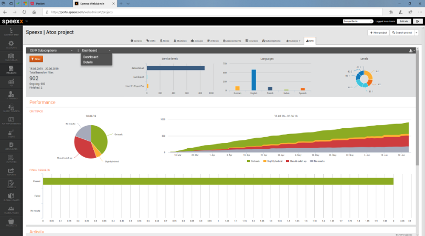
Task: Click the New project button
Action: 378,33
